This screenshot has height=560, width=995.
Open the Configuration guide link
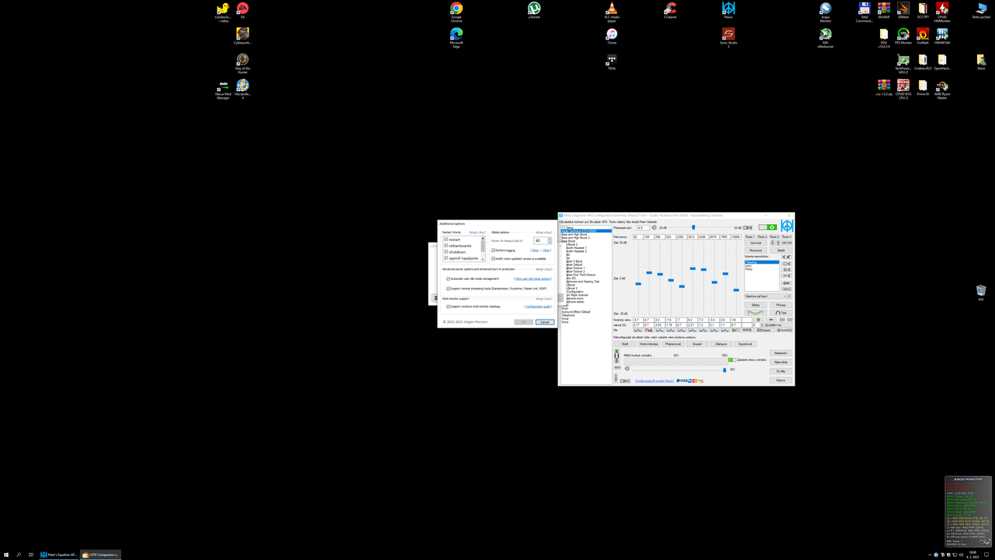tap(538, 306)
